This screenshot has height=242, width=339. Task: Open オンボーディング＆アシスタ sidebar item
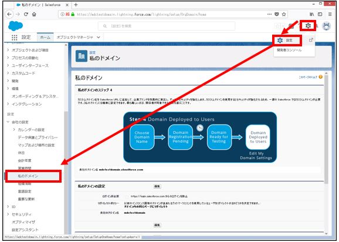pyautogui.click(x=35, y=96)
